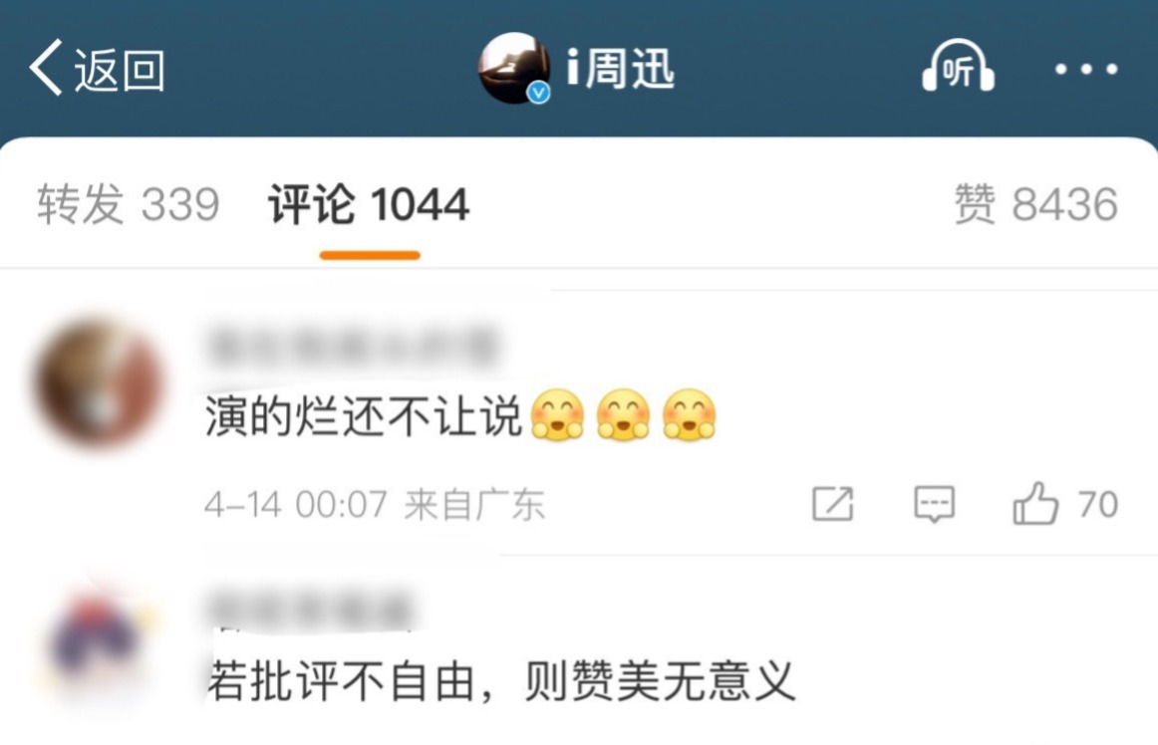1158x745 pixels.
Task: Tap the 返回 back text
Action: [x=119, y=70]
